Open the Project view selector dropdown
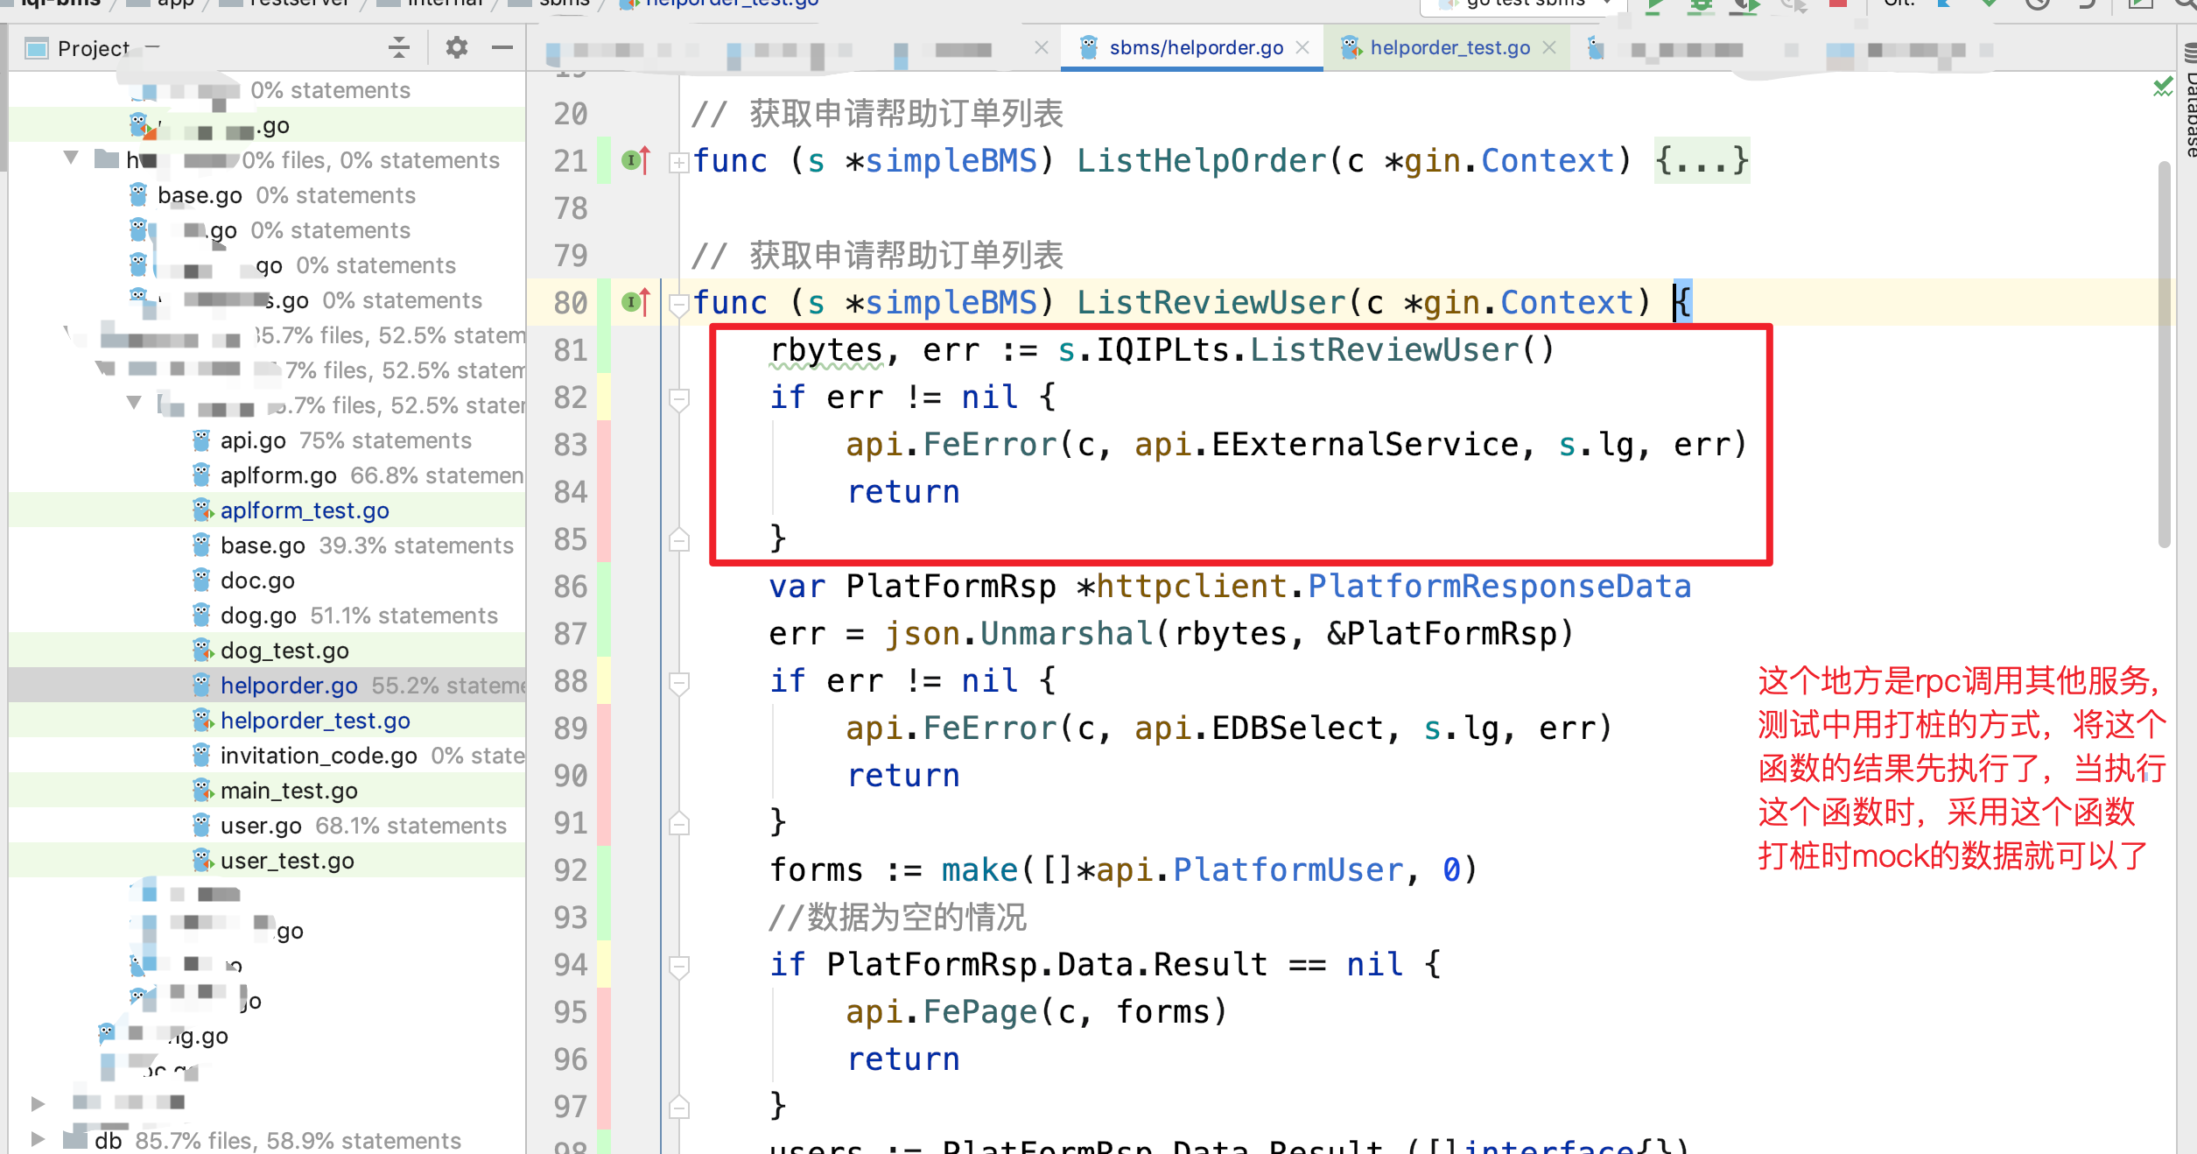 pyautogui.click(x=94, y=48)
